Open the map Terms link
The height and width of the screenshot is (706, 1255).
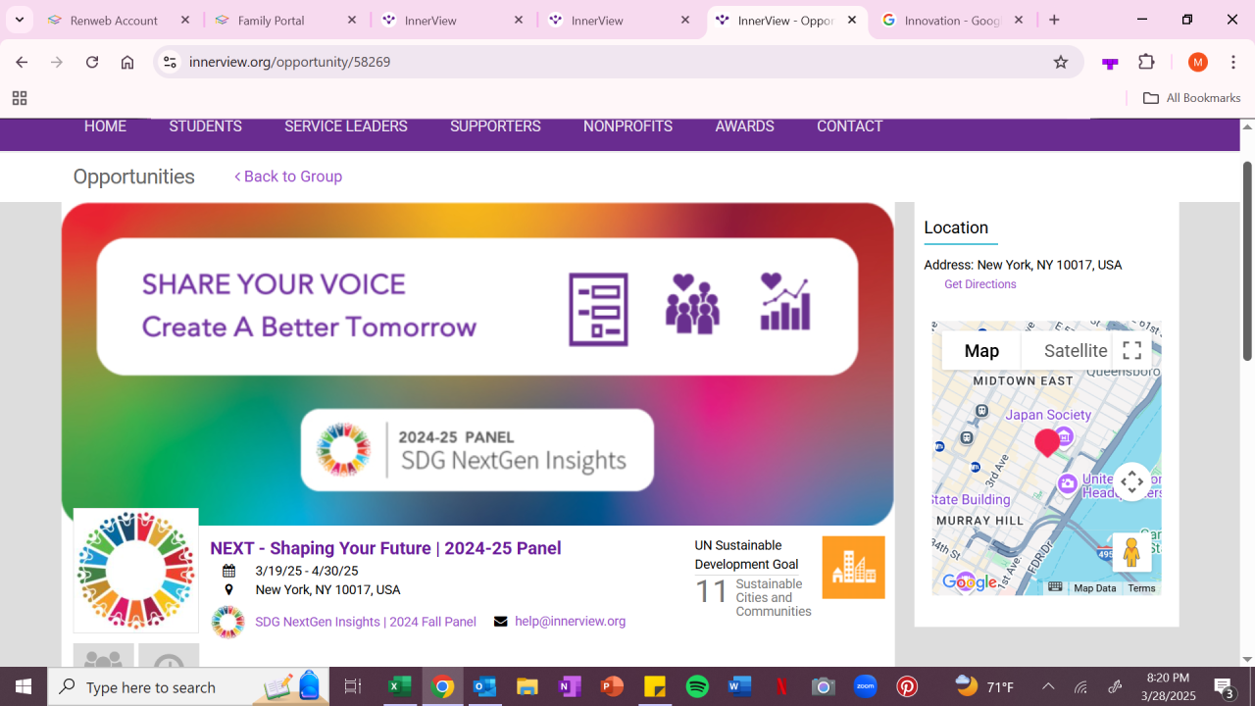click(1141, 588)
